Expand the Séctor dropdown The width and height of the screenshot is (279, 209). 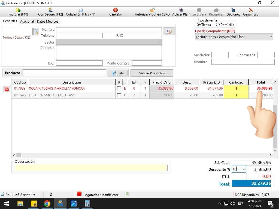pyautogui.click(x=159, y=42)
